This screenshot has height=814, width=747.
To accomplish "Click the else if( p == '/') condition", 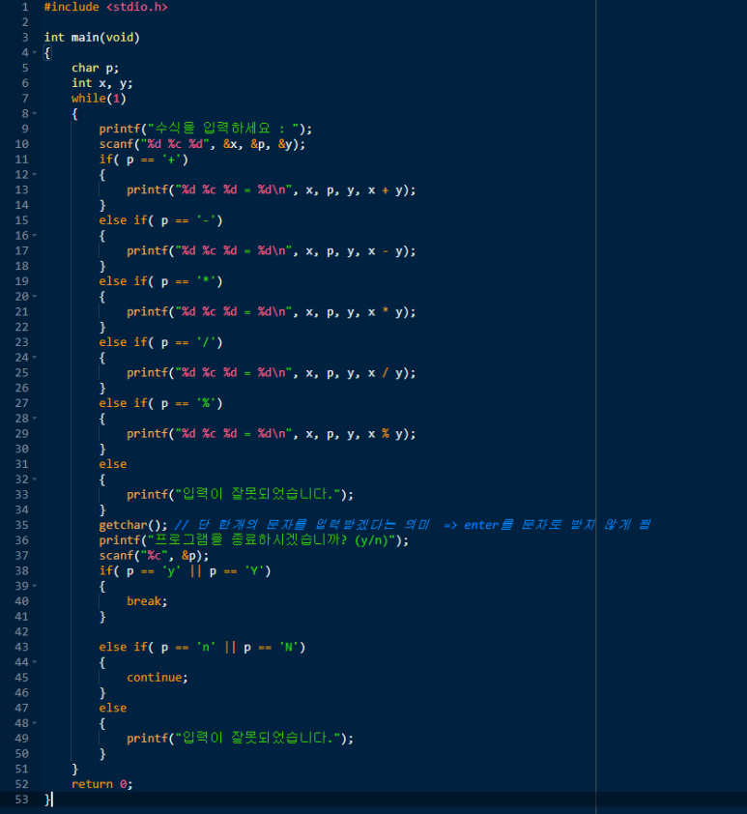I will click(160, 342).
